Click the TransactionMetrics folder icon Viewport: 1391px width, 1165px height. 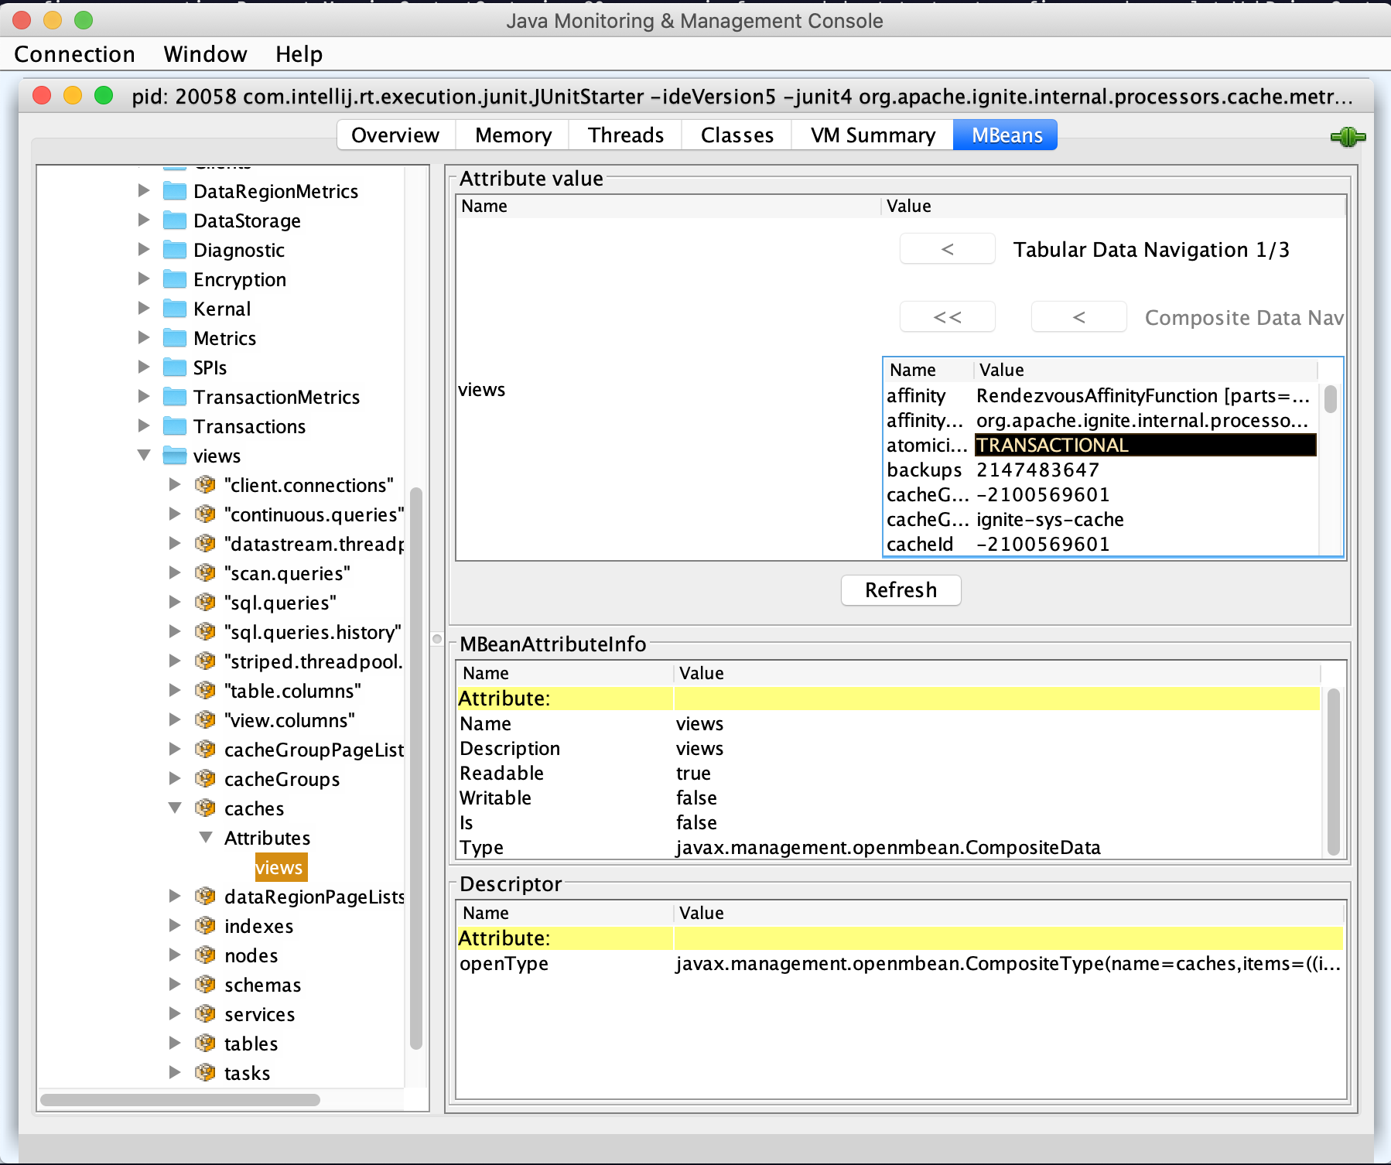pos(175,397)
